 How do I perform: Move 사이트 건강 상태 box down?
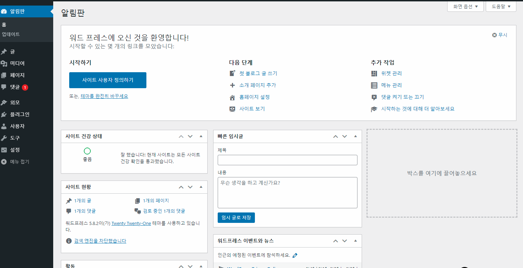point(190,136)
